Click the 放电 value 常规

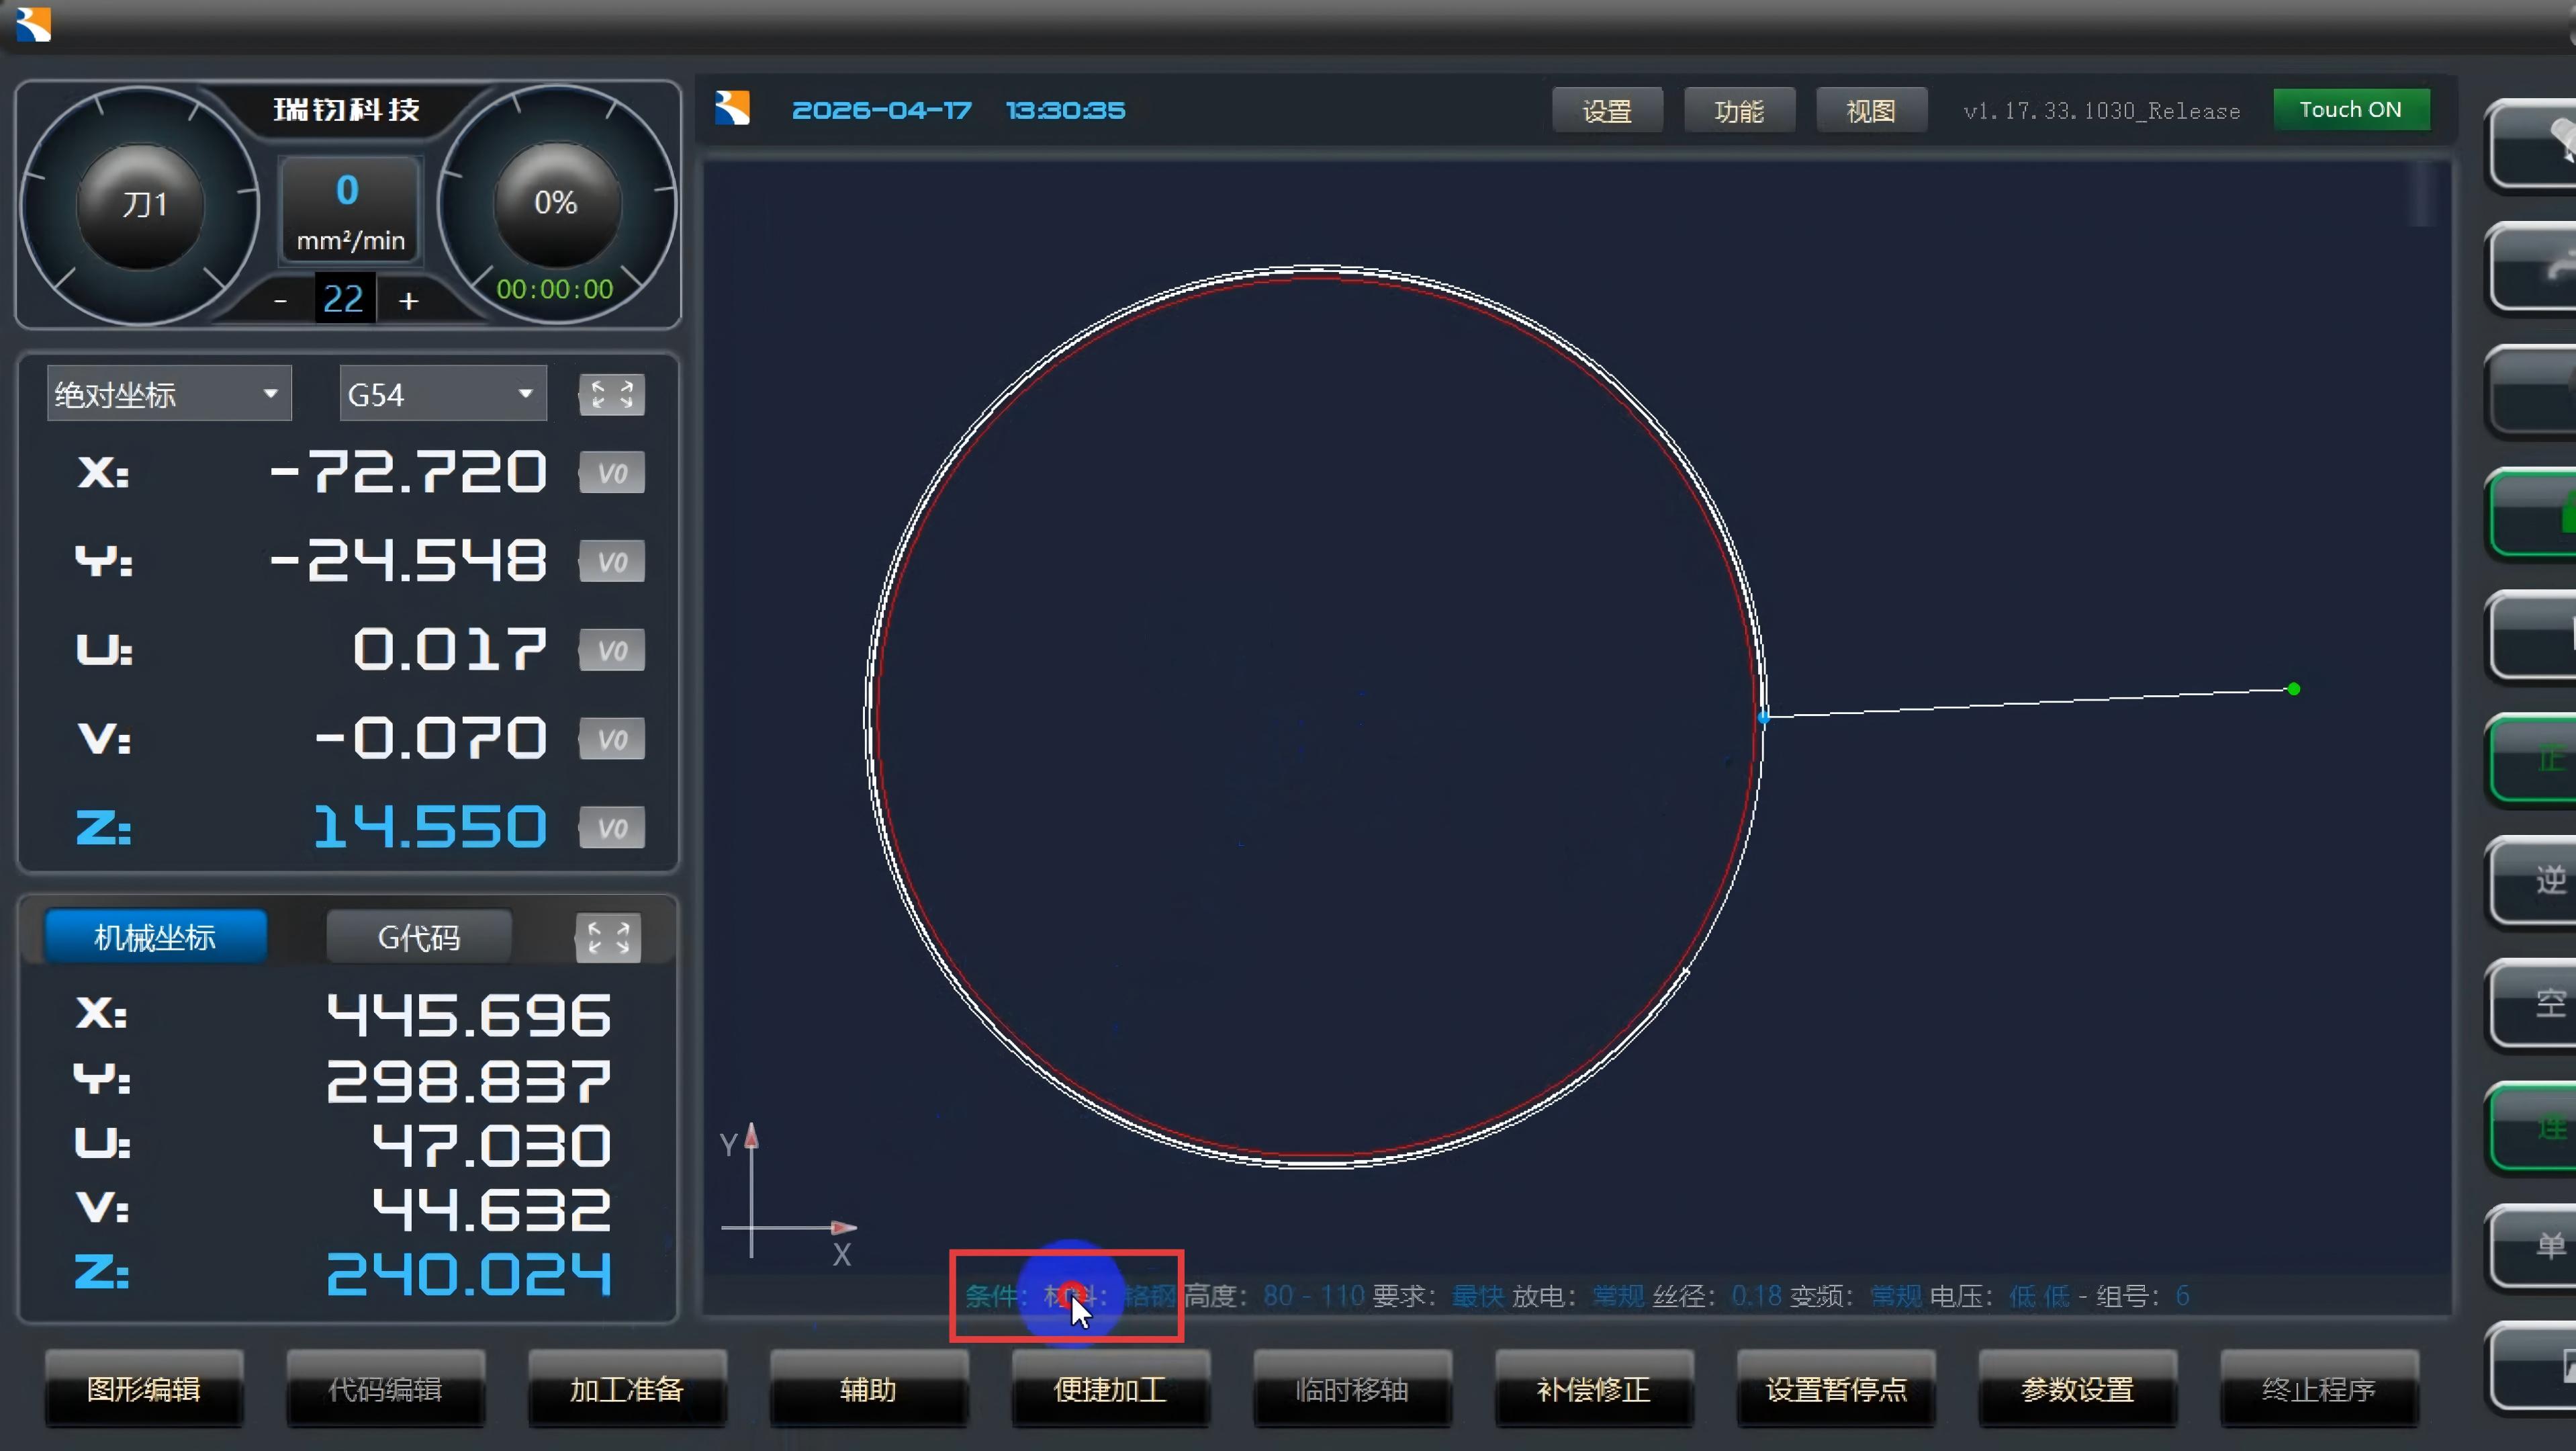[x=1618, y=1296]
